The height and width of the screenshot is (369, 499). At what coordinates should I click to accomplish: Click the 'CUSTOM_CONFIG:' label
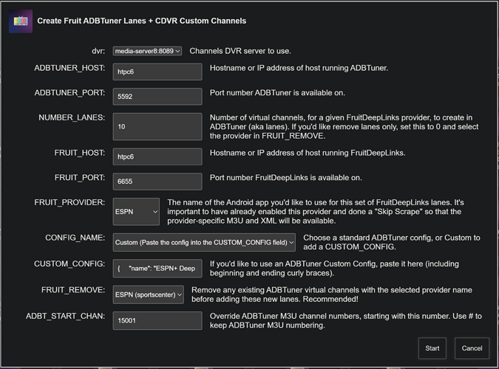[69, 263]
